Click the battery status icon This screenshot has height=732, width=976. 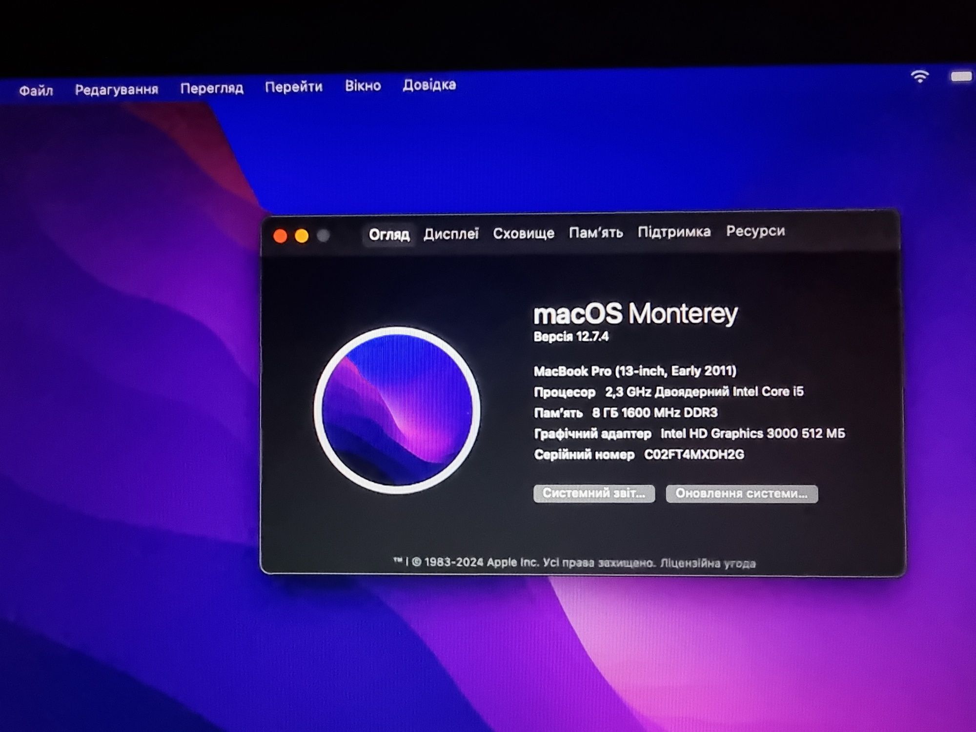[x=961, y=77]
